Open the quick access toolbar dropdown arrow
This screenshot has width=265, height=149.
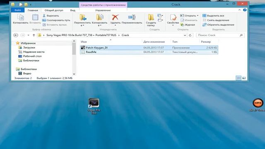[31, 5]
